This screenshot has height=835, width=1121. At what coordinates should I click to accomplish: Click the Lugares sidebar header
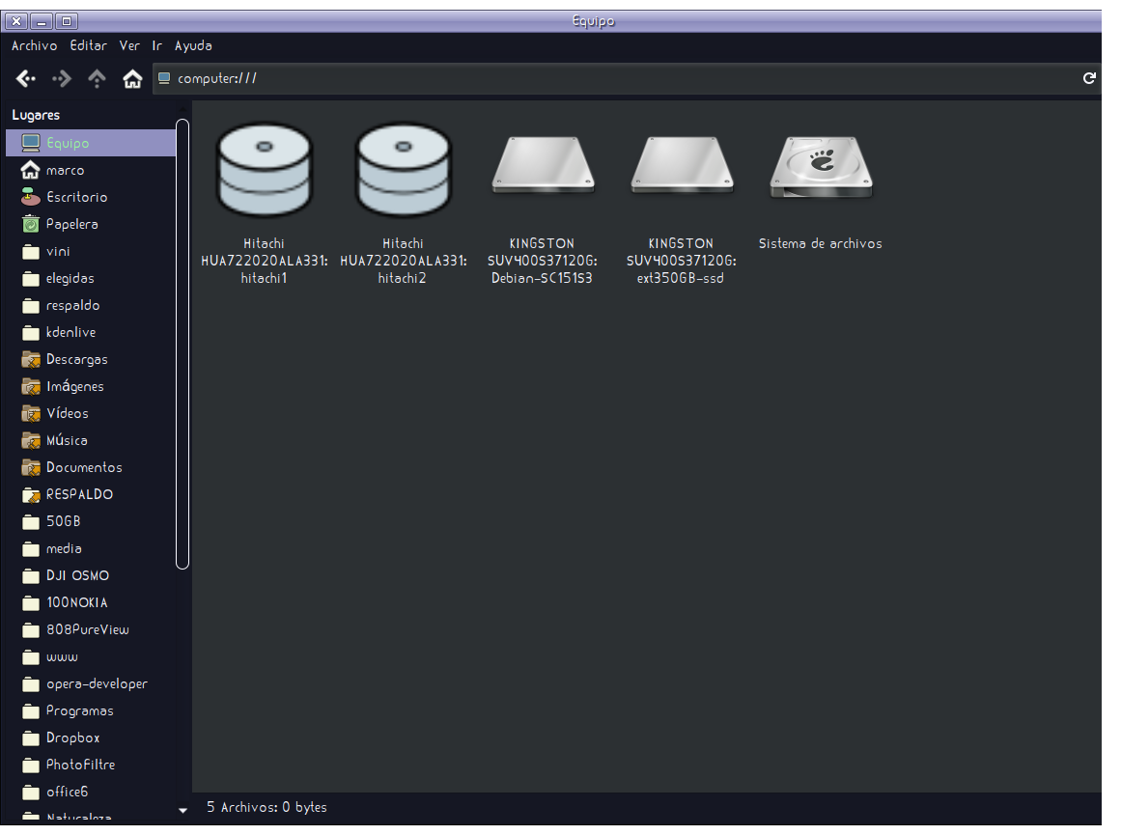tap(36, 115)
